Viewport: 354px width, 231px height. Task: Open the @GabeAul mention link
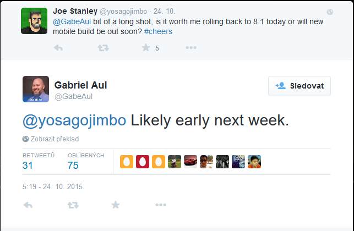[72, 21]
